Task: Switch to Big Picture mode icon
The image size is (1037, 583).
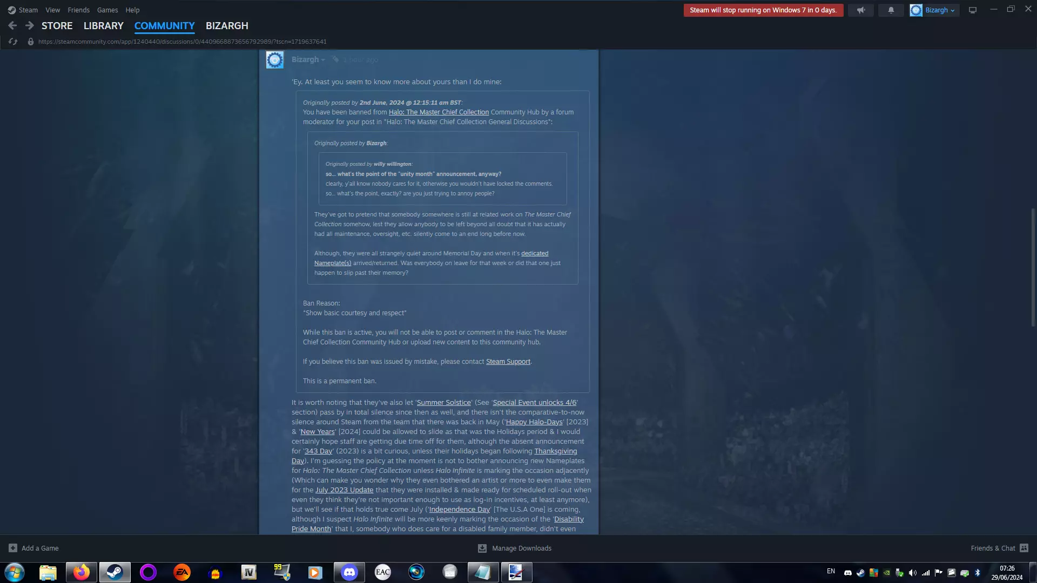Action: pyautogui.click(x=973, y=10)
